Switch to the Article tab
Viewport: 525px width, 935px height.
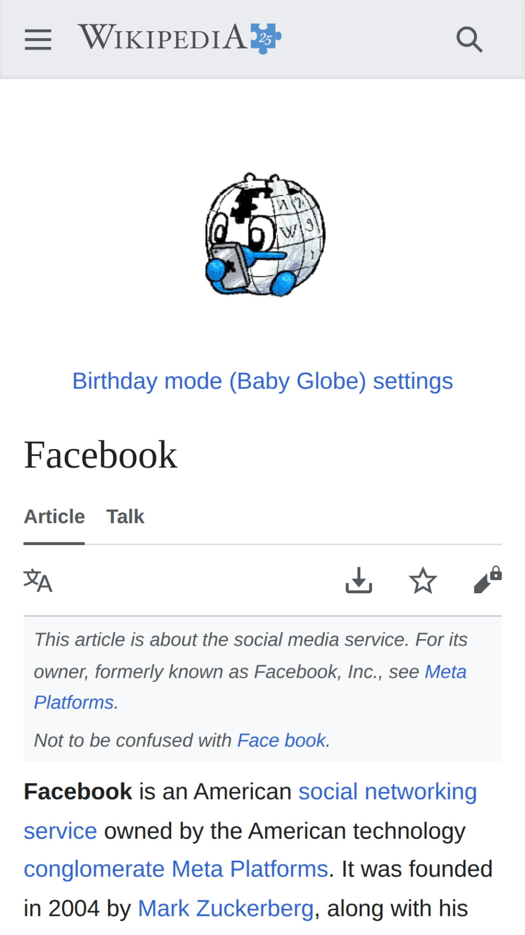[54, 517]
